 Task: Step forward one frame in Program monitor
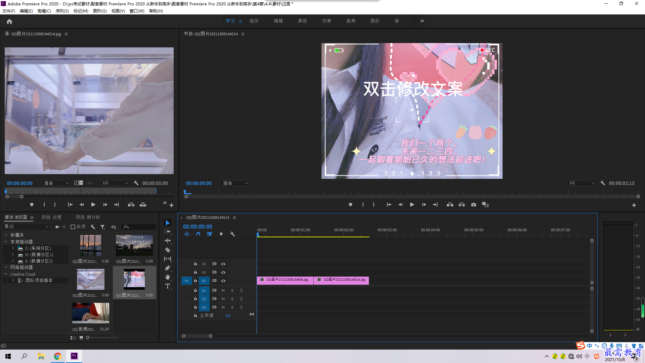(424, 205)
